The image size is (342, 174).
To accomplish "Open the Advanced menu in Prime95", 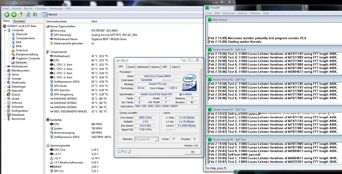I will click(x=229, y=13).
